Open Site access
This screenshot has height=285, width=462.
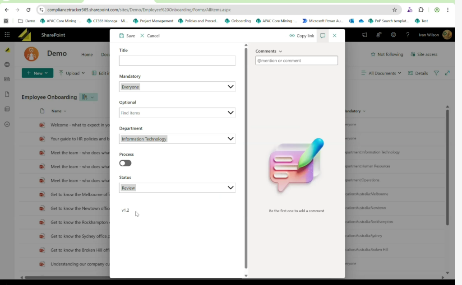tap(424, 54)
